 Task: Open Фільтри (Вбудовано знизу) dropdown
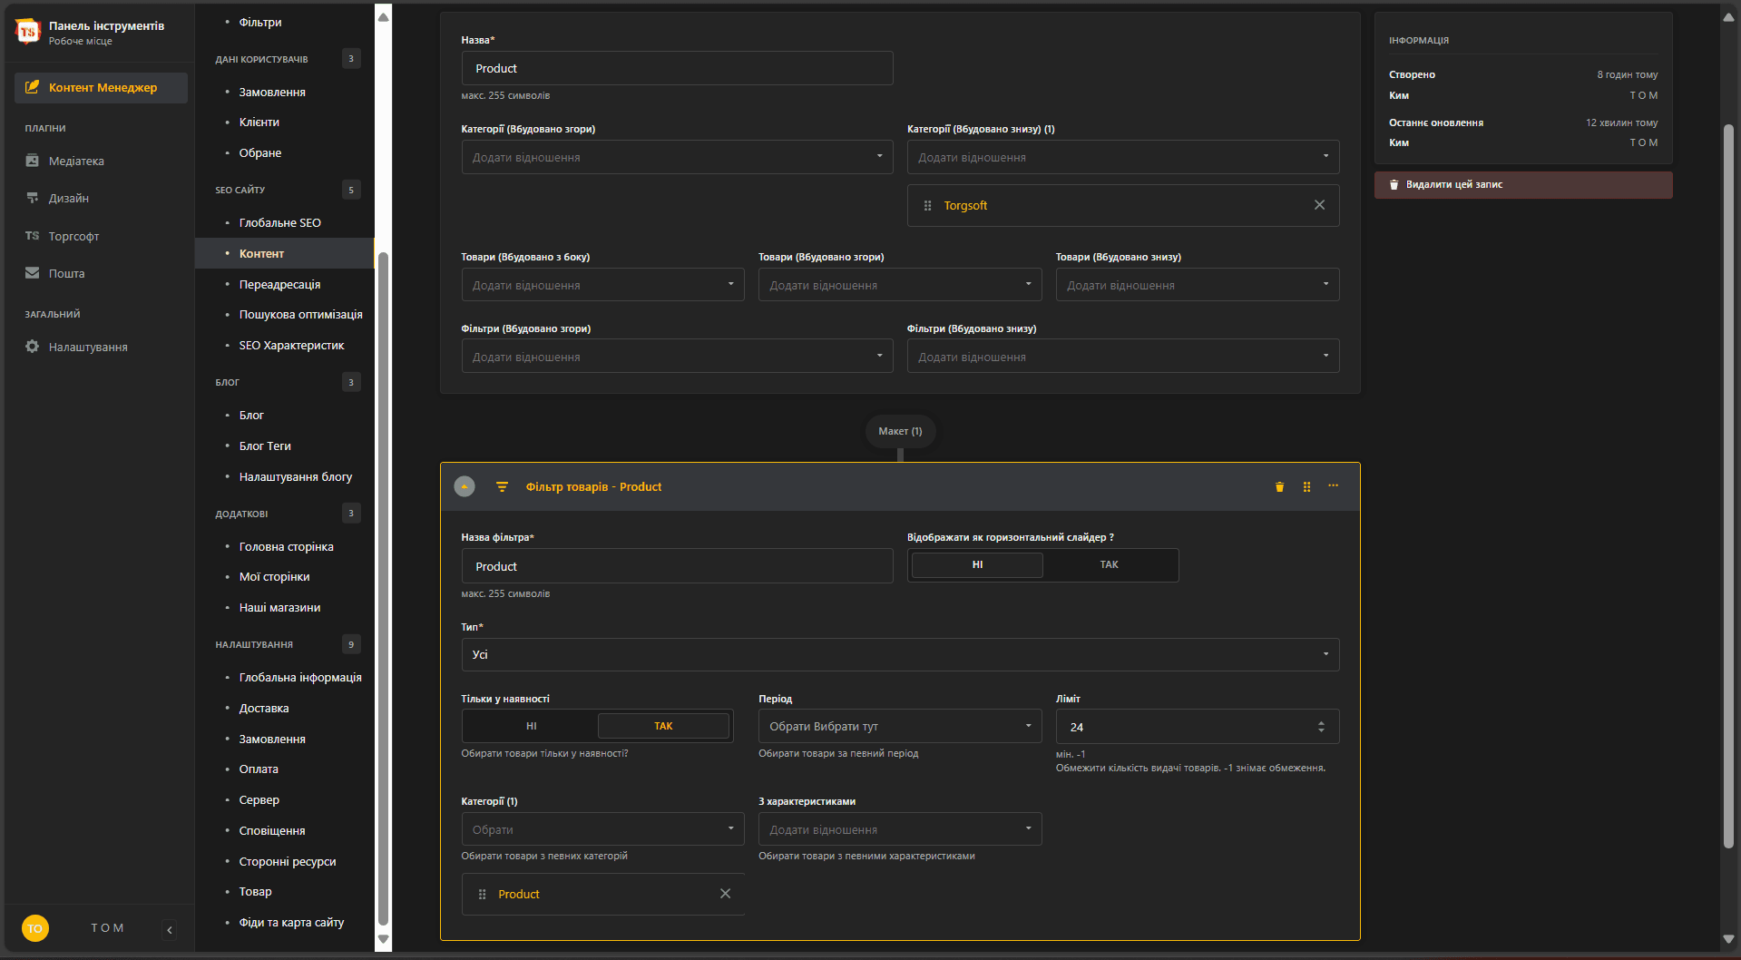coord(1123,357)
